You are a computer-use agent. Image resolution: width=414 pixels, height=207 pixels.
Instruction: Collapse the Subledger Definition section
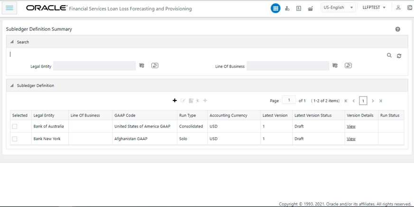[12, 85]
